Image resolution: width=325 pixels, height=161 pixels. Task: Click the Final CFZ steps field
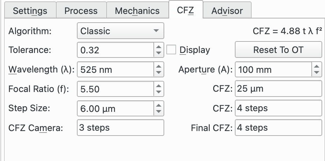pos(278,128)
